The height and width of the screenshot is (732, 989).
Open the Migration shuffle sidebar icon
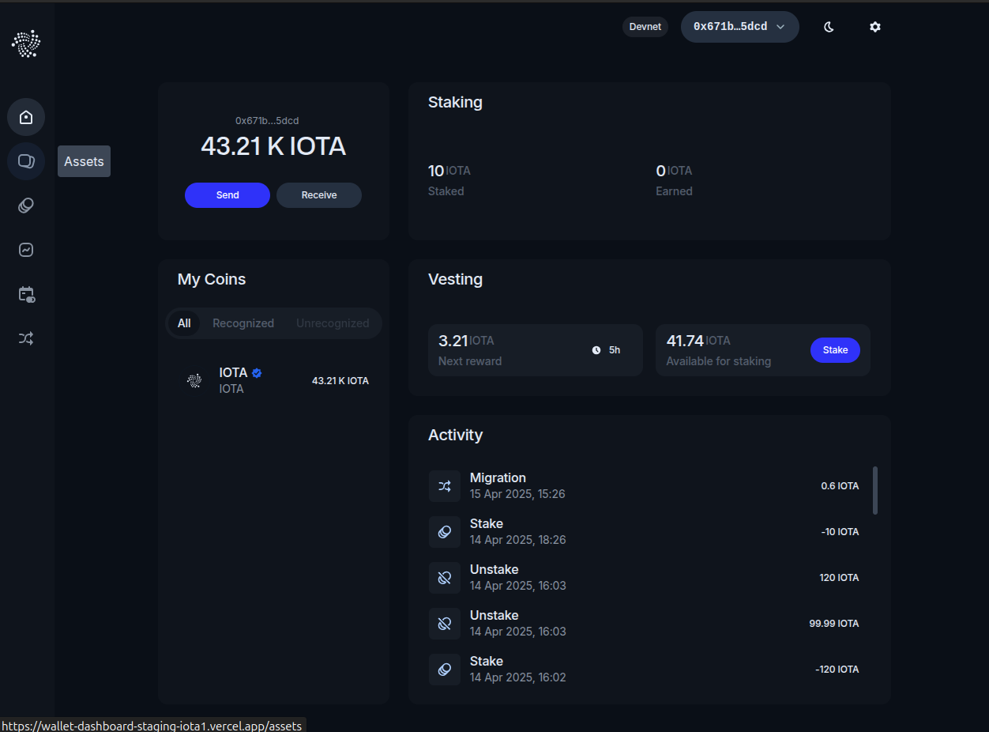pos(26,338)
